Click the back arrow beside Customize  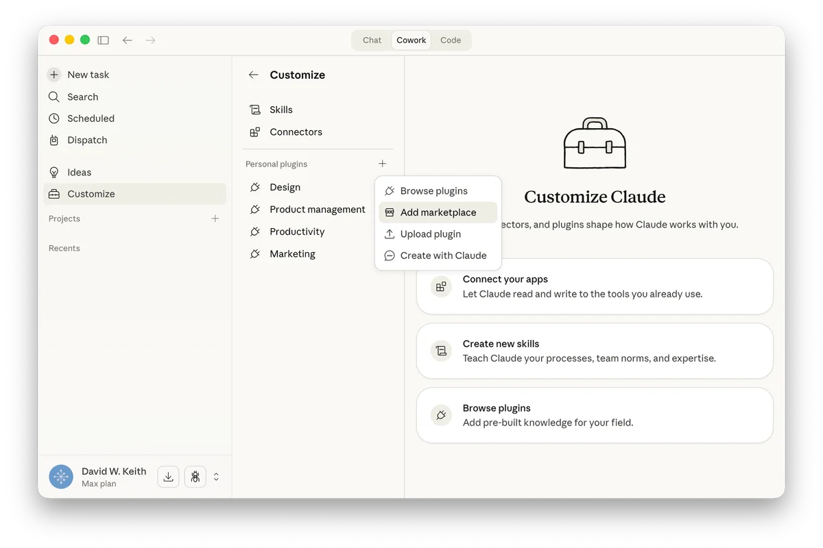pos(253,75)
